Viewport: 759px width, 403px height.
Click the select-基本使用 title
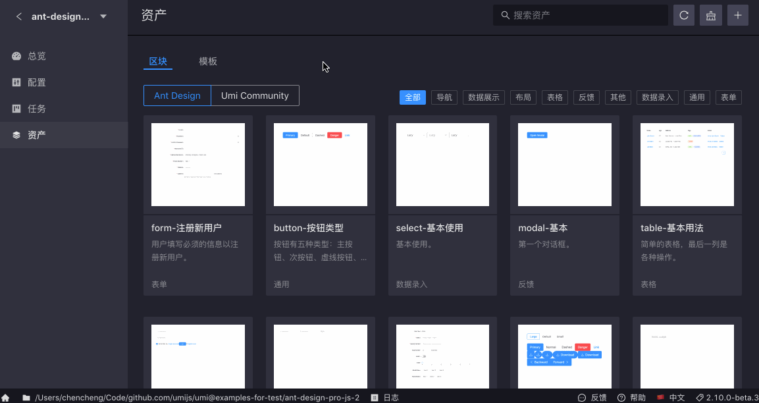click(429, 228)
